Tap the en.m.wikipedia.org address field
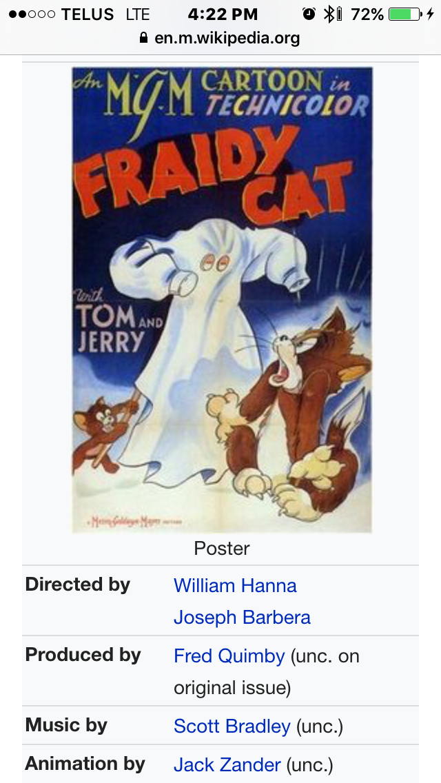The width and height of the screenshot is (441, 783). (227, 38)
